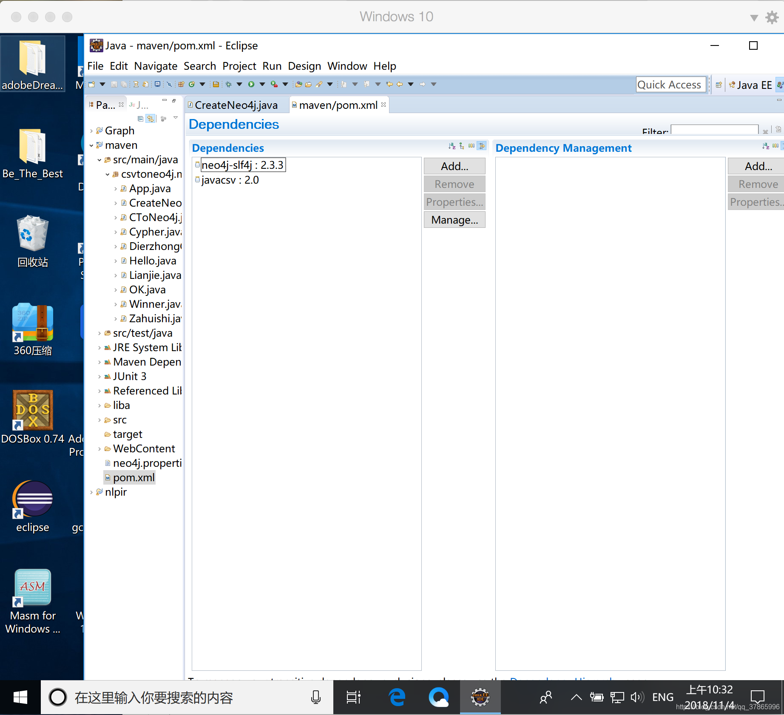Viewport: 784px width, 715px height.
Task: Click the Save toolbar icon
Action: (x=114, y=84)
